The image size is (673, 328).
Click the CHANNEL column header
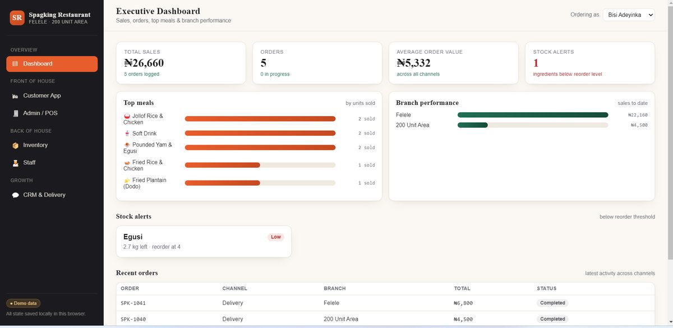(234, 288)
